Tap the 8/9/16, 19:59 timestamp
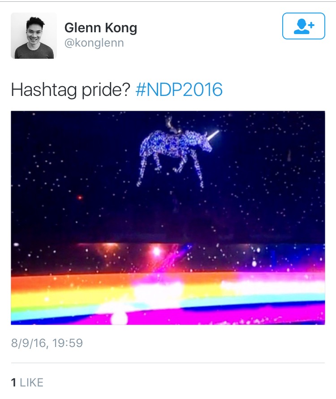This screenshot has width=336, height=399. click(47, 343)
